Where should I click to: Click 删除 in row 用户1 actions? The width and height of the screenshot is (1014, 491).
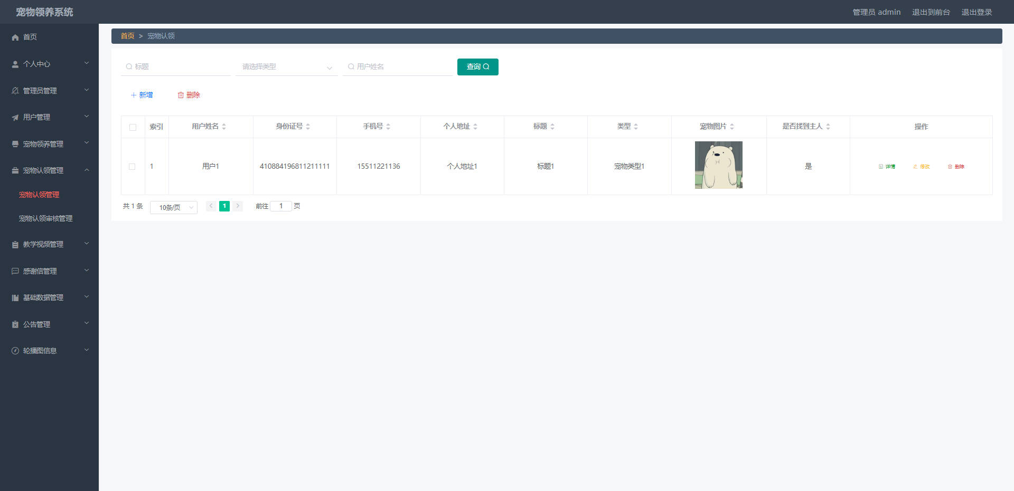tap(956, 167)
